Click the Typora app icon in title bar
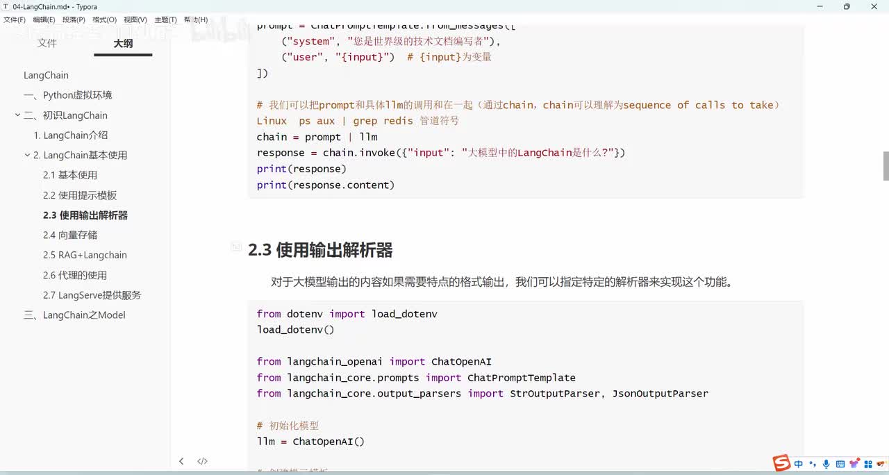 [6, 6]
